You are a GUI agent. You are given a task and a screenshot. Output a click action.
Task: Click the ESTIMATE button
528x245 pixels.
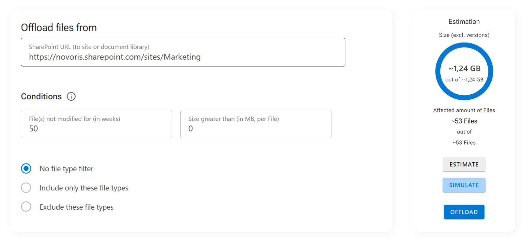(464, 164)
